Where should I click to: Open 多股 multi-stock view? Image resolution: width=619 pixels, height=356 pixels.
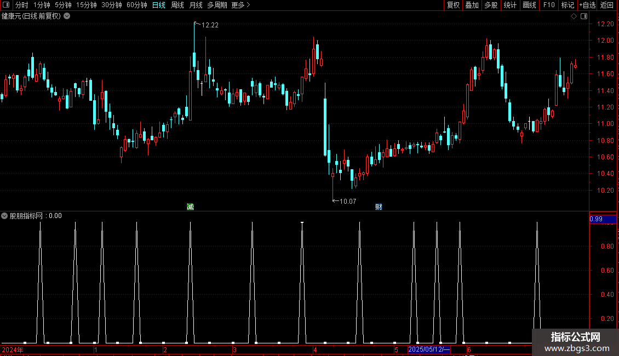[x=491, y=5]
